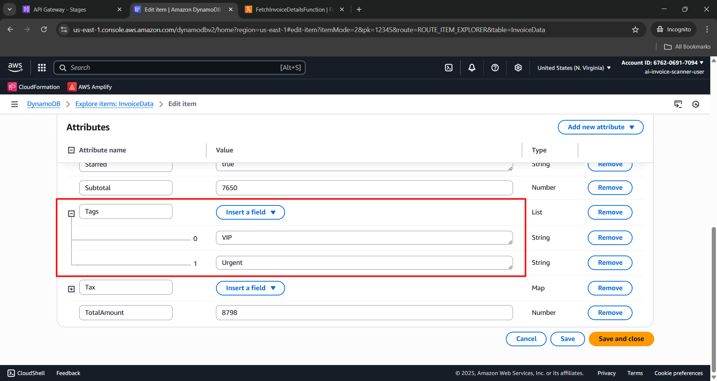717x381 pixels.
Task: Reload the page
Action: point(44,29)
